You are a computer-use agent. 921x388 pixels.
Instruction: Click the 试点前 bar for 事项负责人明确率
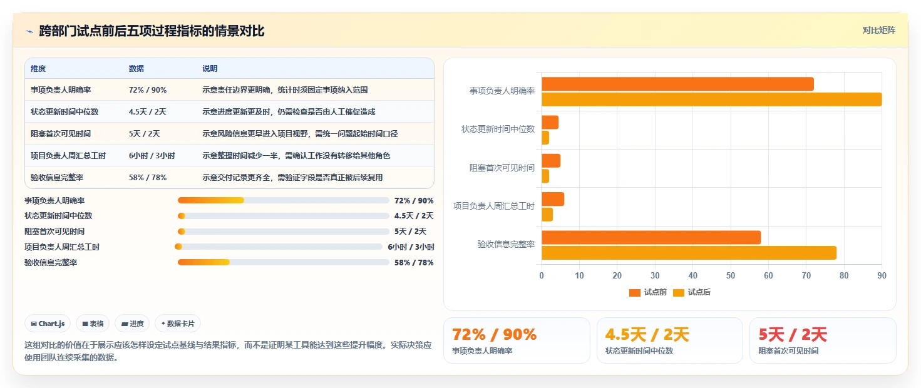tap(677, 84)
